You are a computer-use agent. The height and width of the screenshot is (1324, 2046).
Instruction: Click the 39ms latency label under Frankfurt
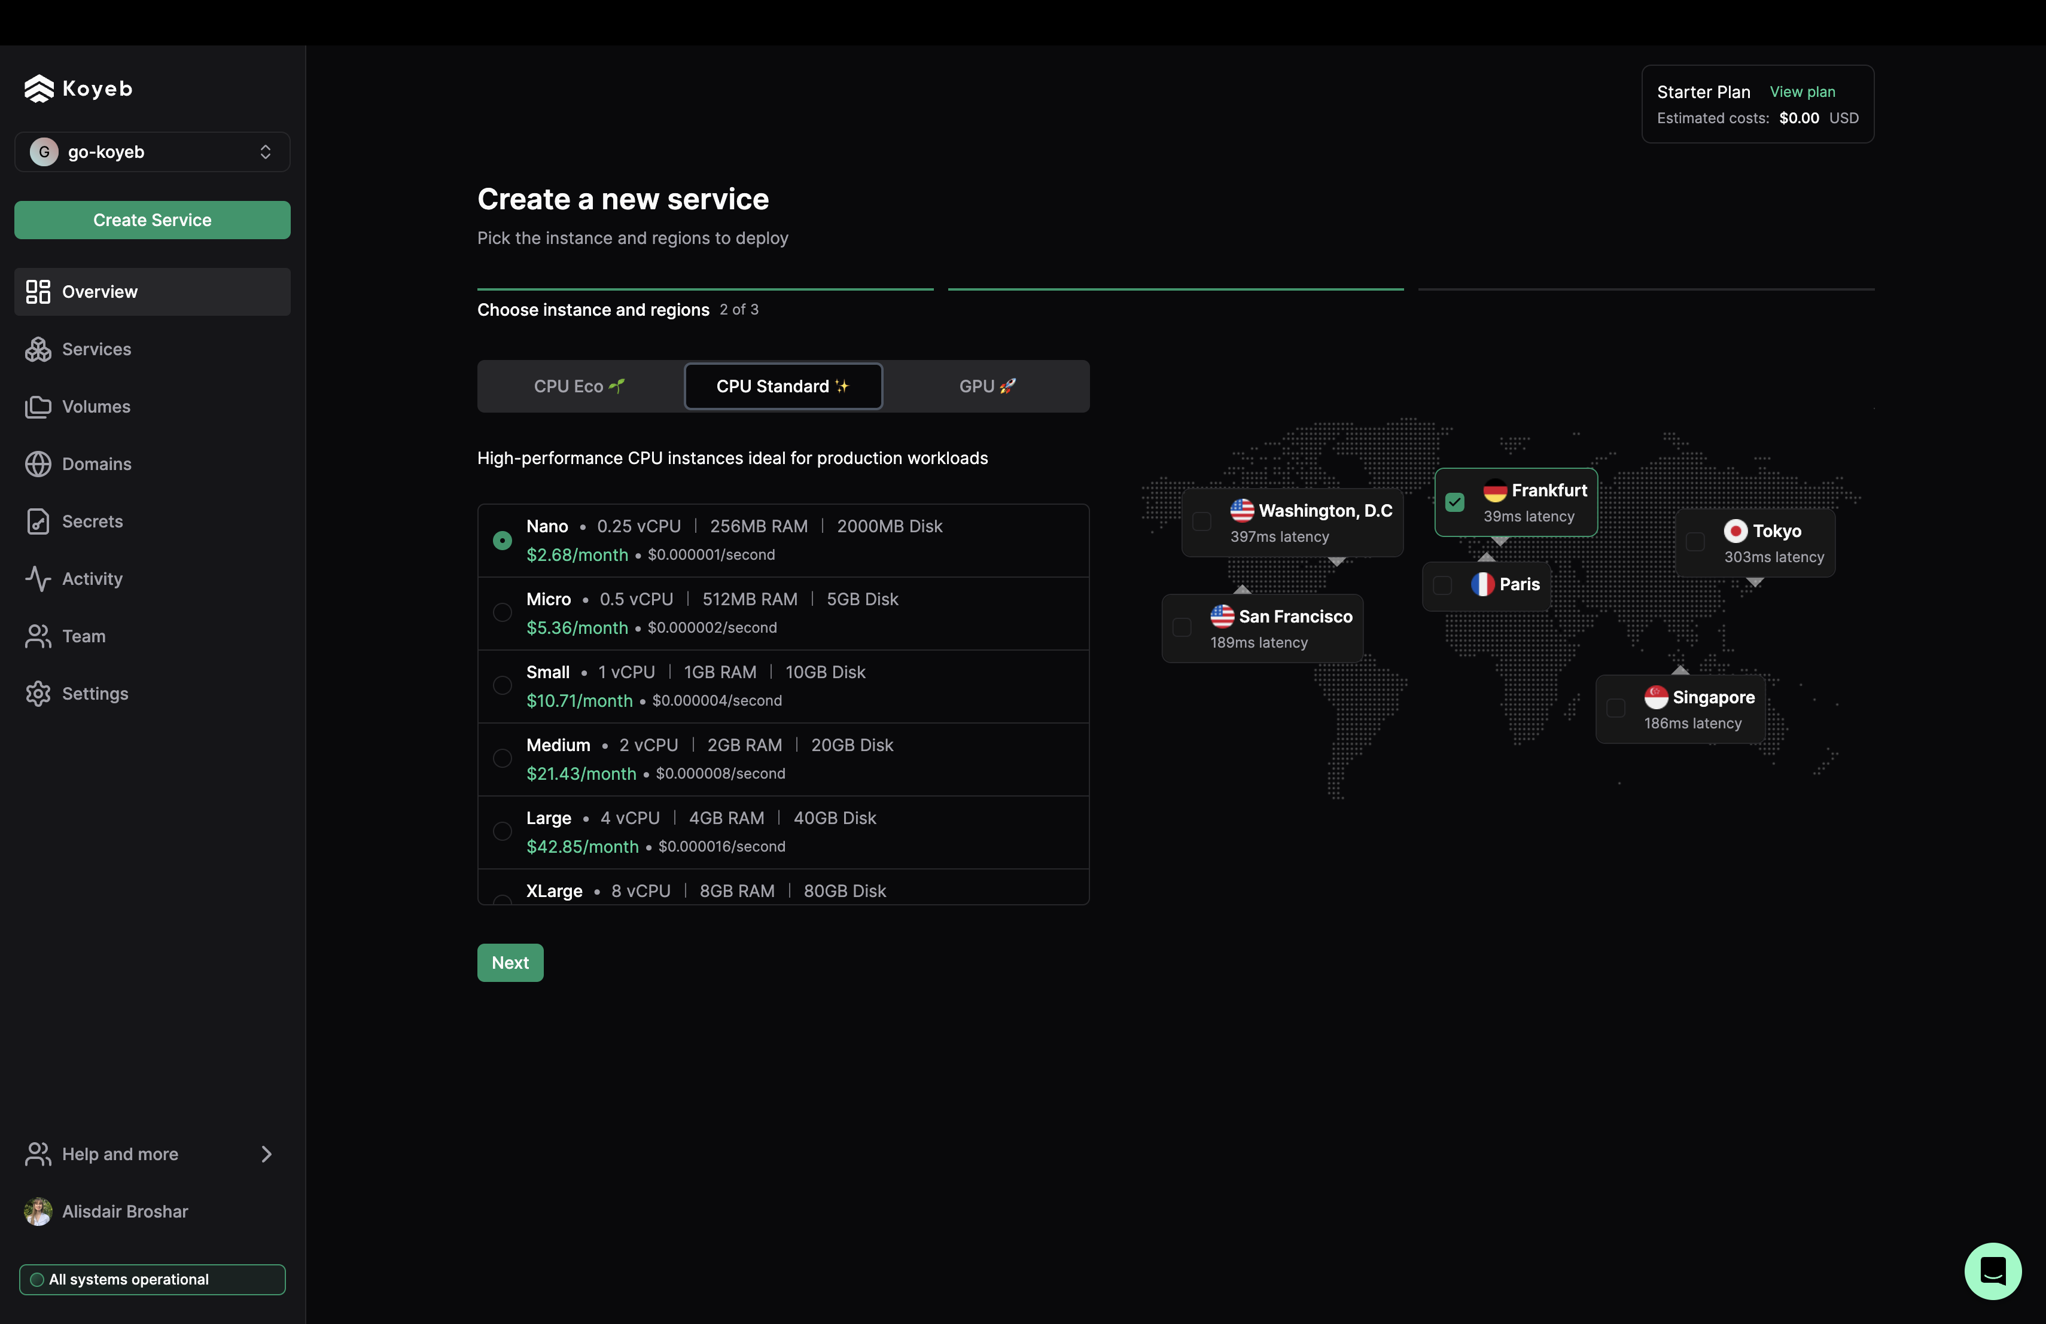pyautogui.click(x=1529, y=516)
